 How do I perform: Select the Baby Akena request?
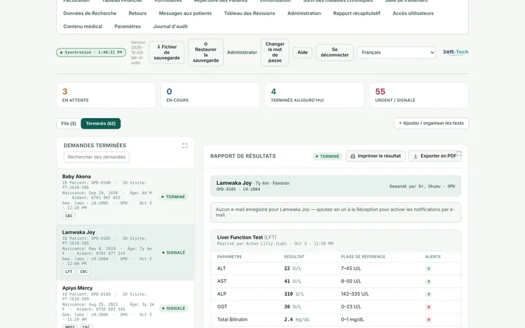[125, 196]
